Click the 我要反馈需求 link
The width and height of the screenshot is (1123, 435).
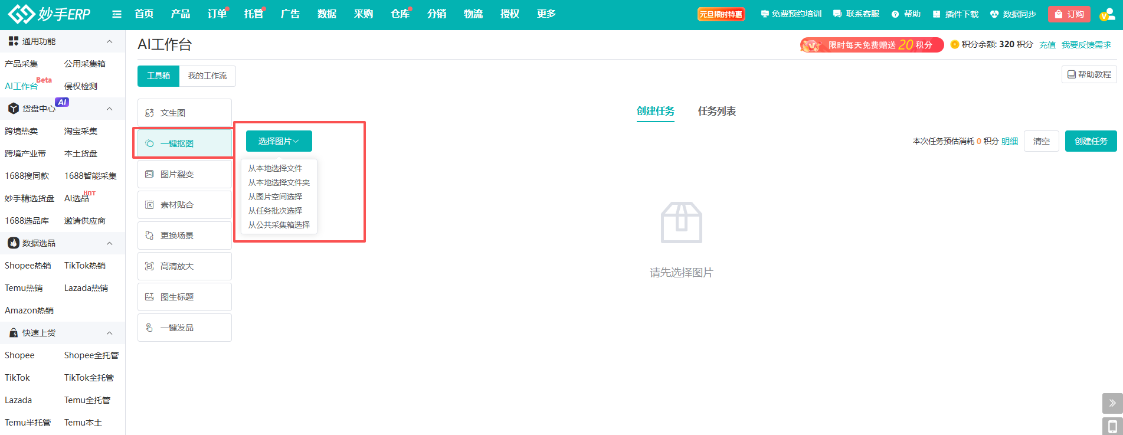[1086, 45]
